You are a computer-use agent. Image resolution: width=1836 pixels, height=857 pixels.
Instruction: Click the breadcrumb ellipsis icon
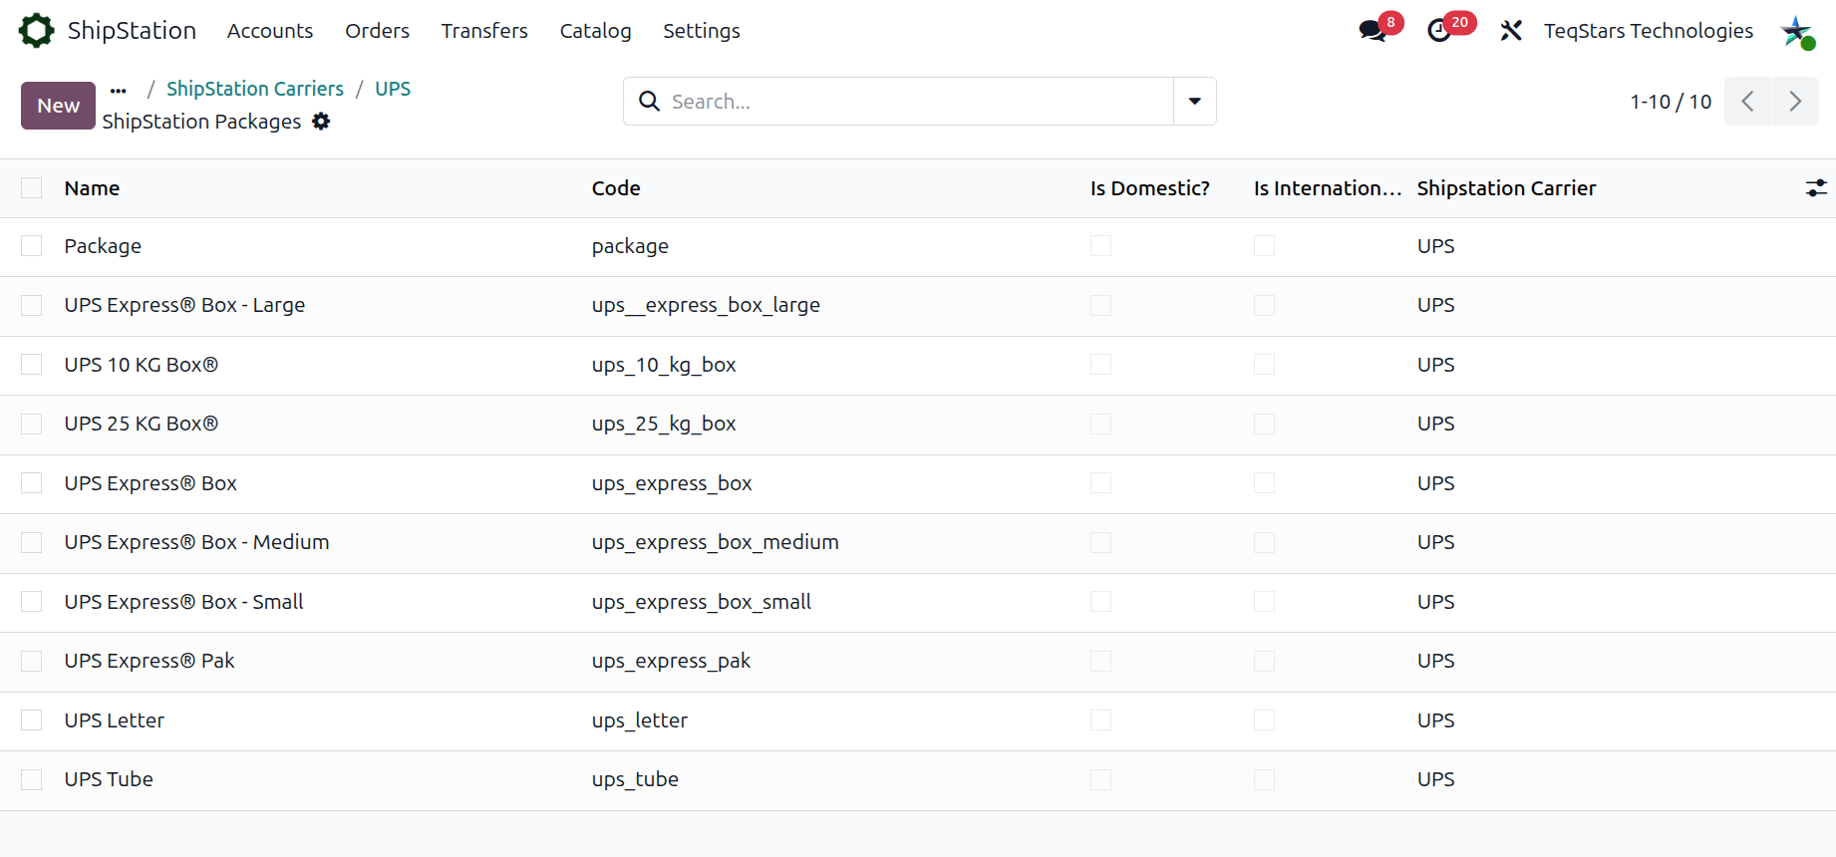(119, 90)
